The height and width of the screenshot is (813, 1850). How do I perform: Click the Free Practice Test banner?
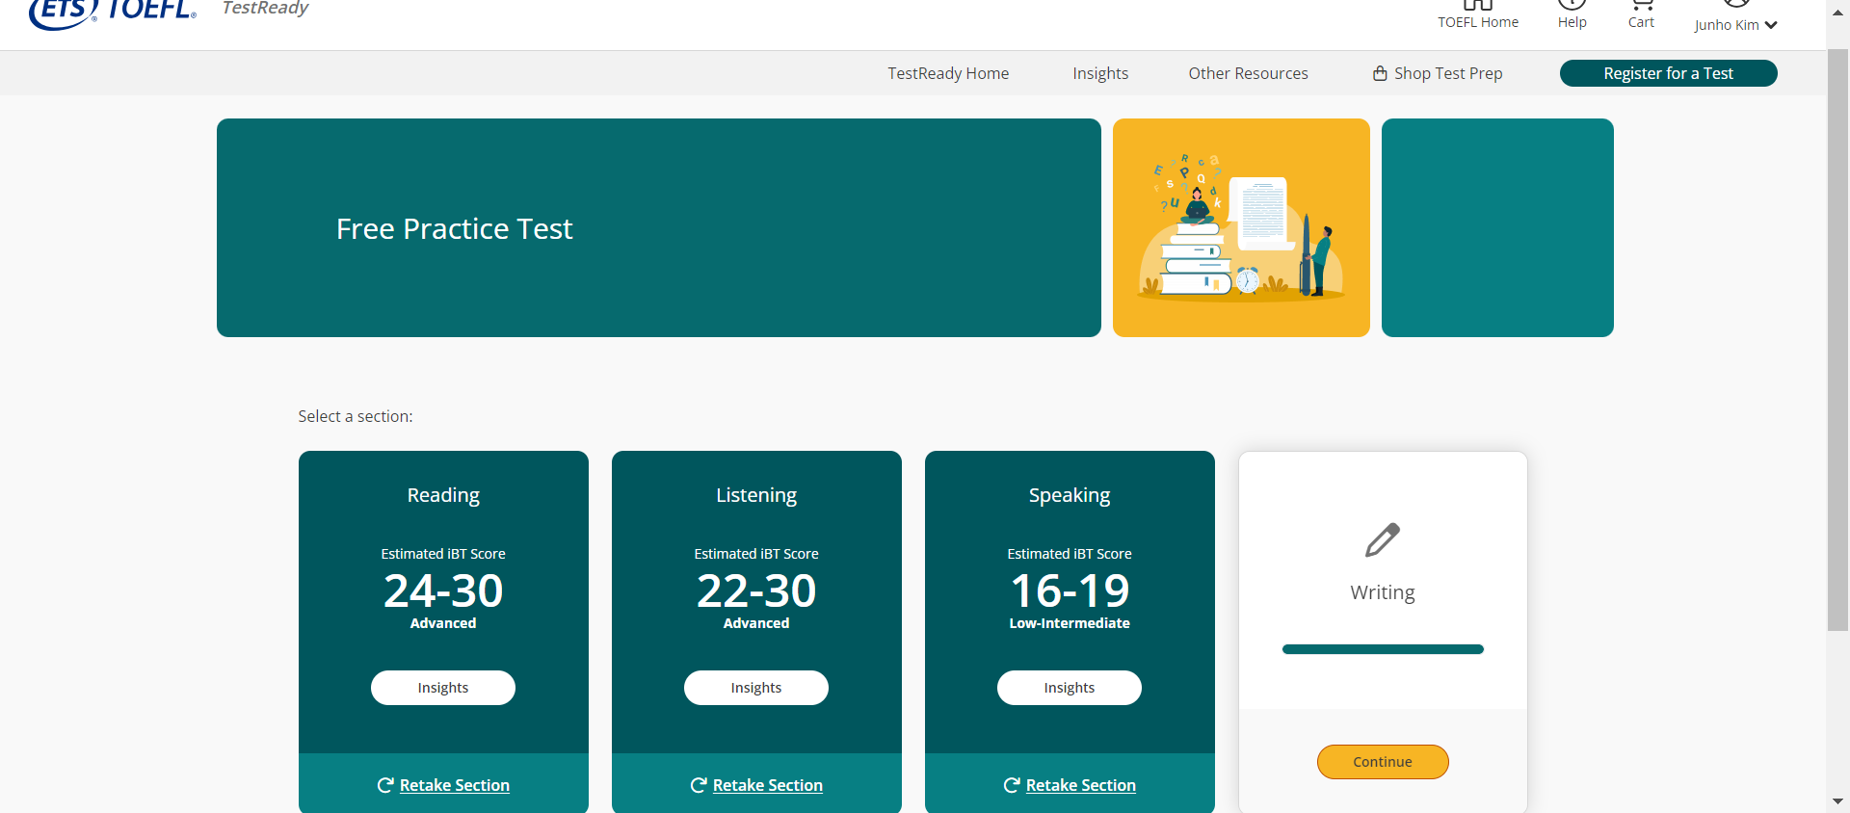pos(658,227)
